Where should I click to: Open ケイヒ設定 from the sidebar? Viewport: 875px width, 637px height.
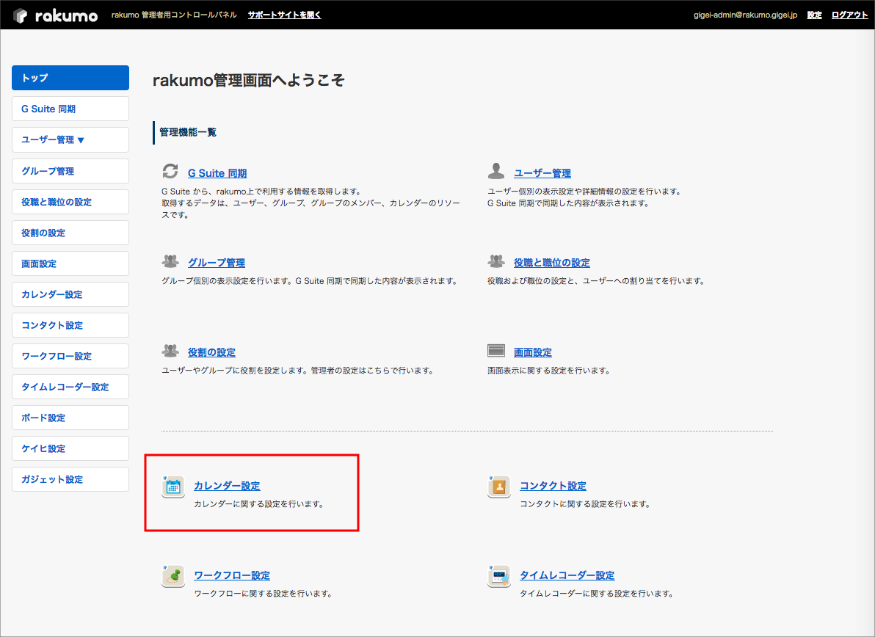click(70, 448)
